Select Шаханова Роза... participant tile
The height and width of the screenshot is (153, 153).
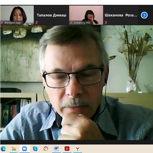[121, 15]
